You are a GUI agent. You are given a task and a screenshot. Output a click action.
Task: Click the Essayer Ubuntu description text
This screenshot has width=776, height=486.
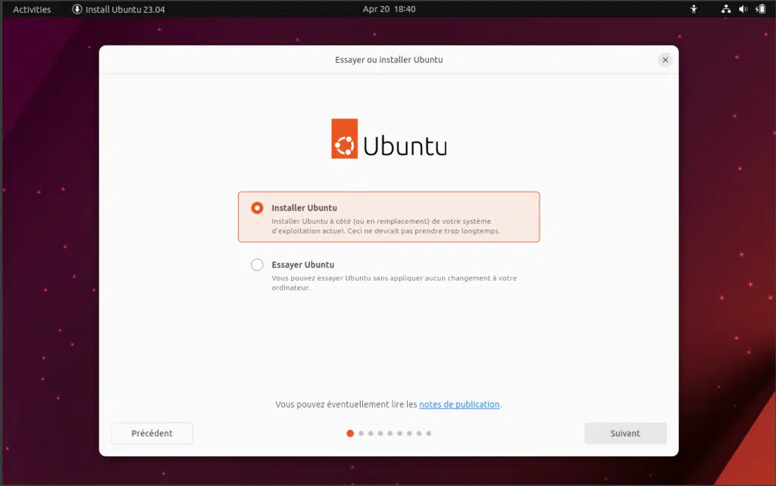tap(394, 283)
